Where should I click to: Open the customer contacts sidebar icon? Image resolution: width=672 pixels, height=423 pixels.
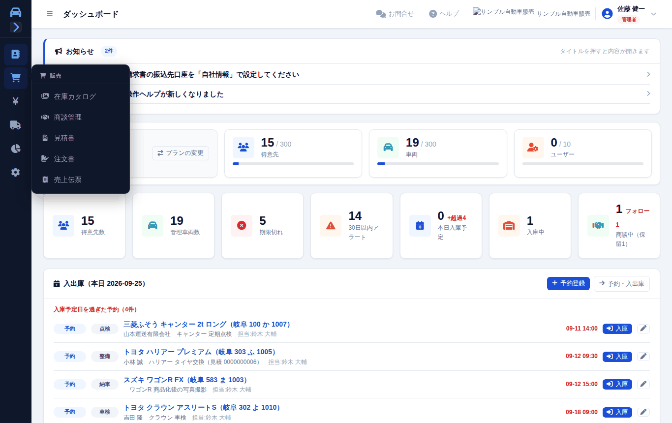coord(16,55)
